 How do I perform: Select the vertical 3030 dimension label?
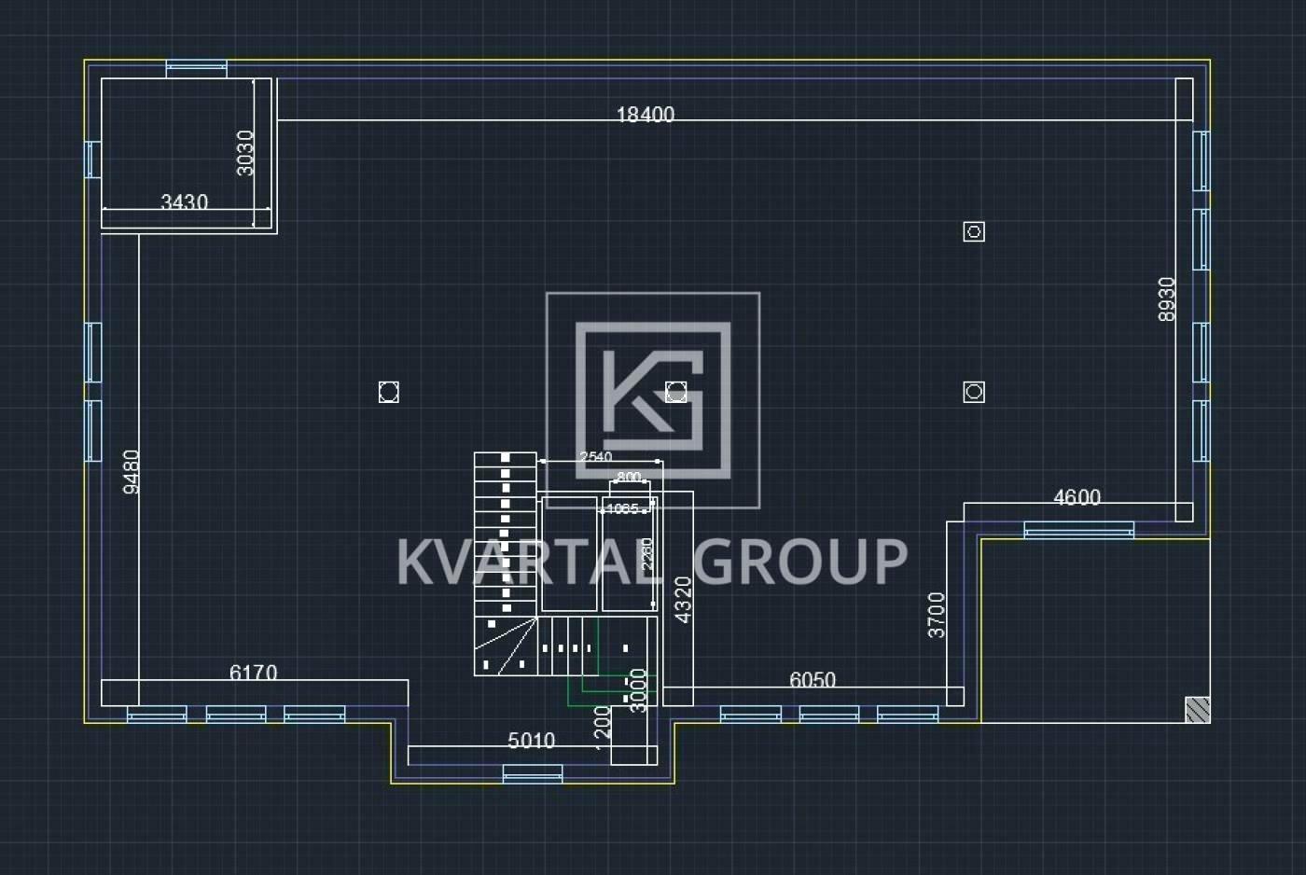point(244,153)
